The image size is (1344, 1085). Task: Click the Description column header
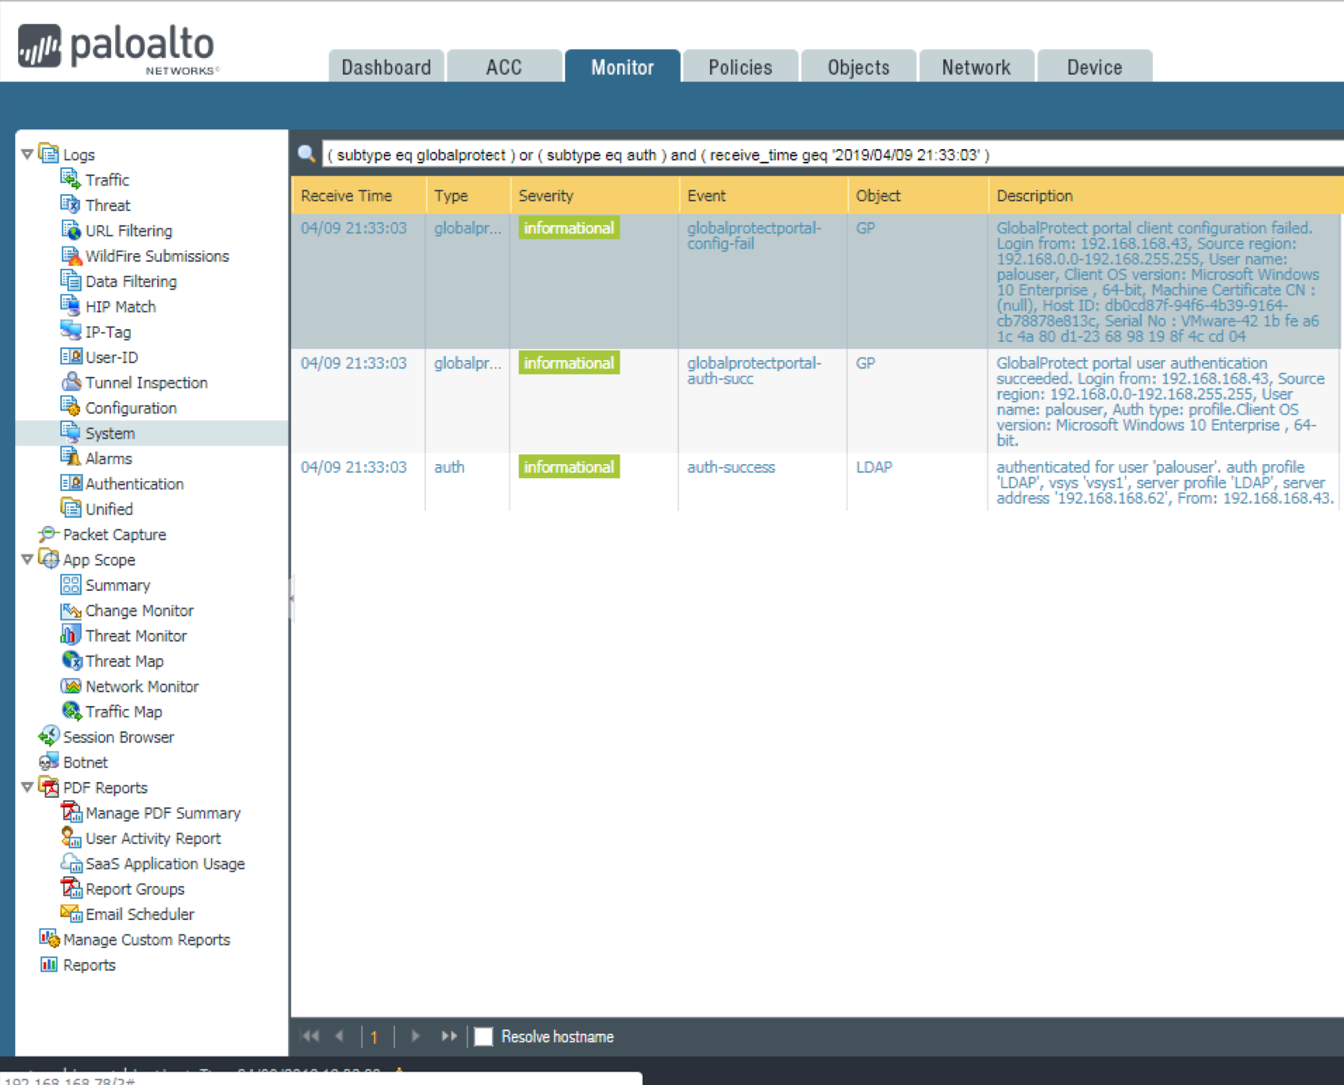tap(1165, 195)
